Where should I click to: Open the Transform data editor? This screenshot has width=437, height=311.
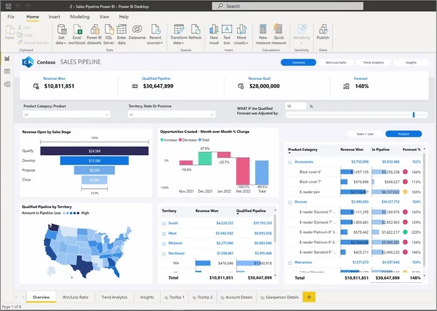(179, 34)
